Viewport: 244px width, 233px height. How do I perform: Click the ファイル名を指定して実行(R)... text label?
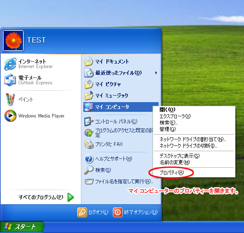pos(124,182)
